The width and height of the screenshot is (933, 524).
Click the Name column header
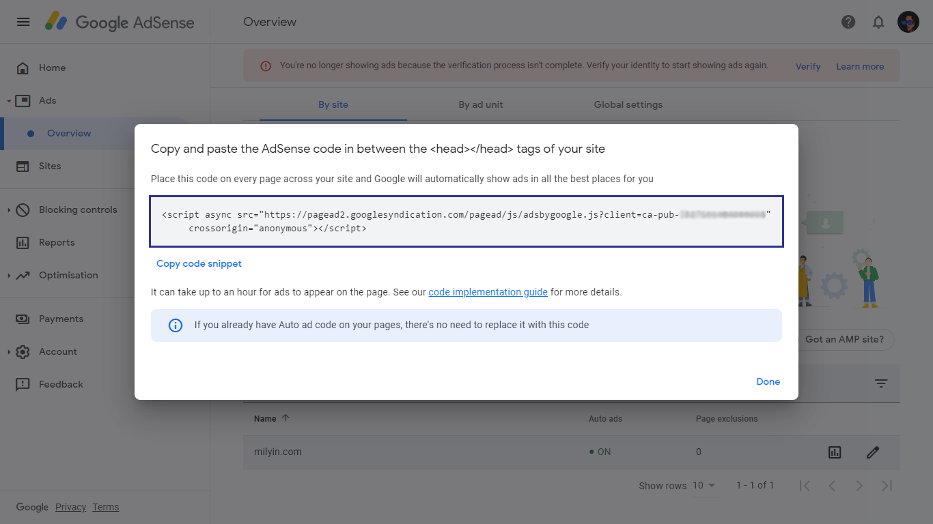tap(265, 418)
